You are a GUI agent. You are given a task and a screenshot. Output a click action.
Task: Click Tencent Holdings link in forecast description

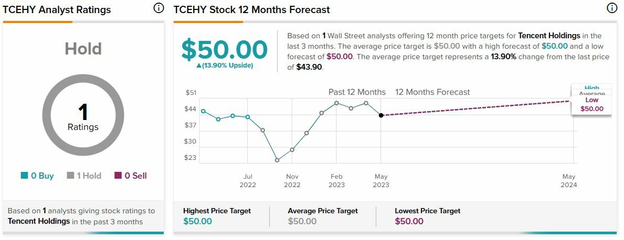[x=549, y=36]
